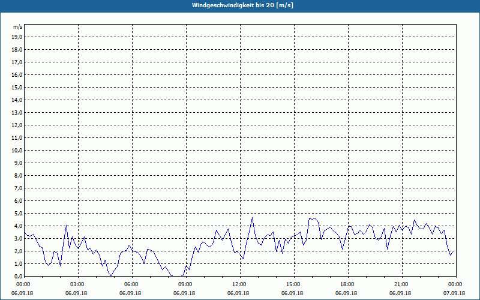The image size is (480, 300).
Task: Click the 1,0 y-axis label
Action: click(18, 263)
